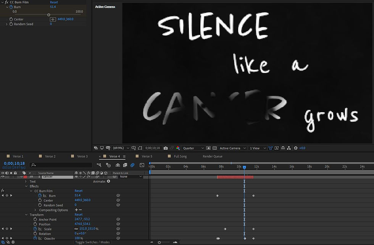The height and width of the screenshot is (245, 374).
Task: Click the Center point picker crosshair icon
Action: coord(53,19)
